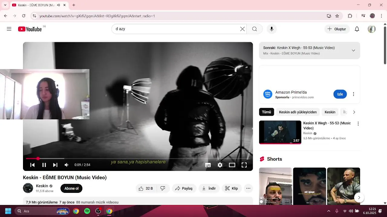The width and height of the screenshot is (387, 217).
Task: Open a new browser tab
Action: (74, 5)
